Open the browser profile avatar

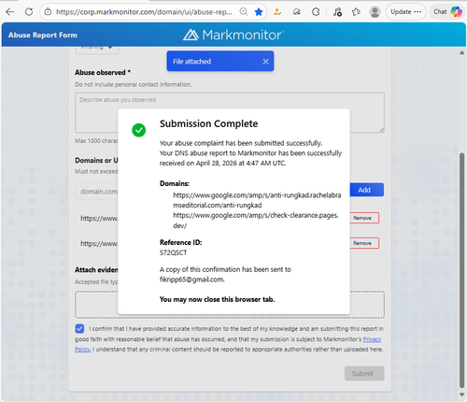[375, 12]
